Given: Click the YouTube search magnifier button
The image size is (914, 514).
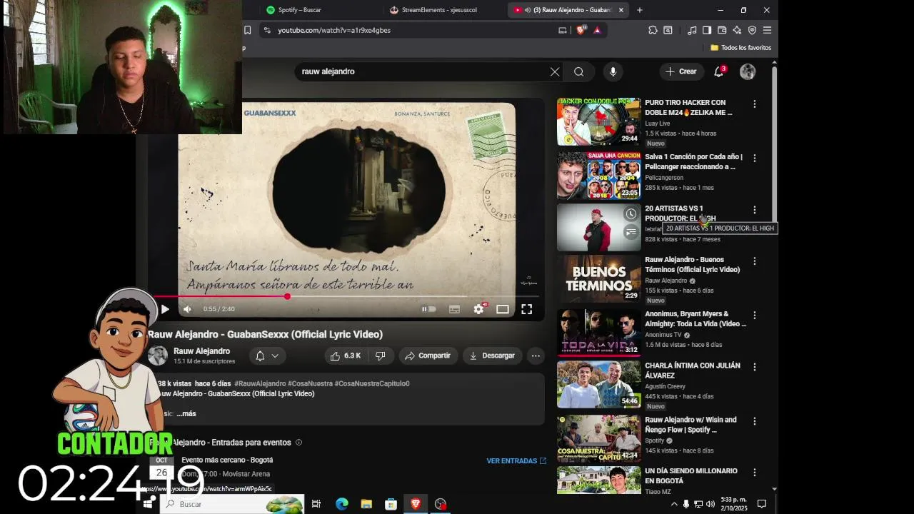Looking at the screenshot, I should (579, 71).
